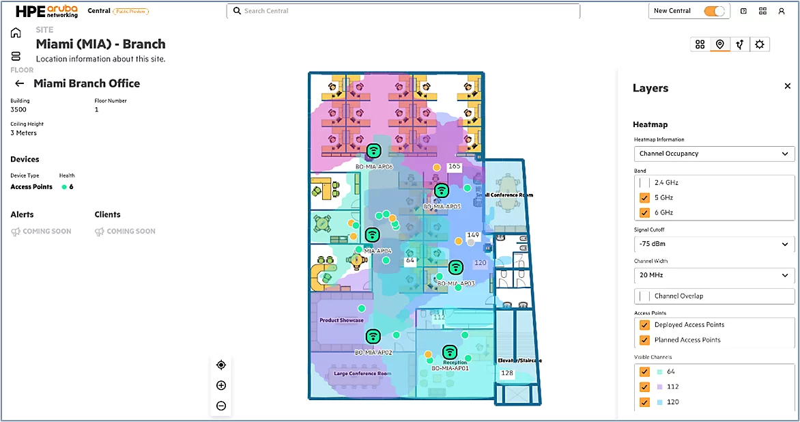Image resolution: width=800 pixels, height=422 pixels.
Task: Open the user profile icon
Action: coord(781,11)
